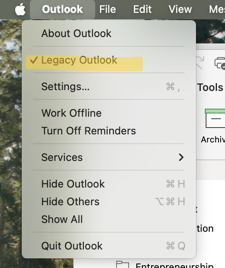Open the Apple menu
The image size is (225, 268).
pos(20,9)
